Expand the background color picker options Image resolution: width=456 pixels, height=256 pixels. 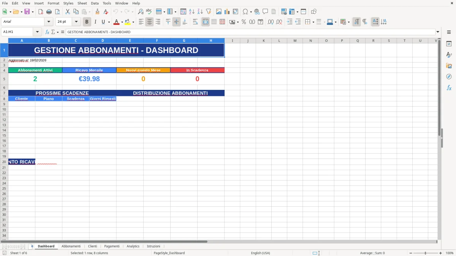[x=133, y=22]
